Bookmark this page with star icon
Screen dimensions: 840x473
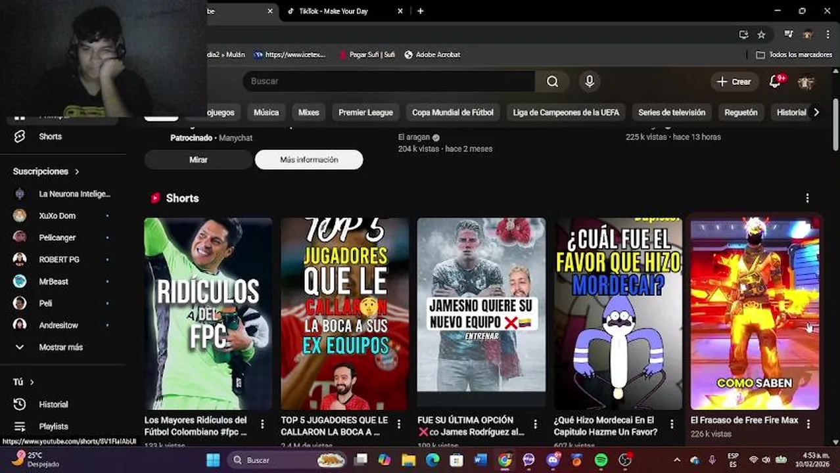coord(761,35)
